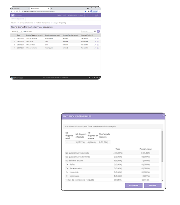
Task: Open the user account avatar dropdown
Action: (x=97, y=15)
